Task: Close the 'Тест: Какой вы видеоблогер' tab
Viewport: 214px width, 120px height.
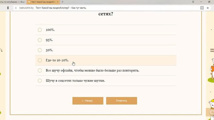Action: tap(58, 2)
